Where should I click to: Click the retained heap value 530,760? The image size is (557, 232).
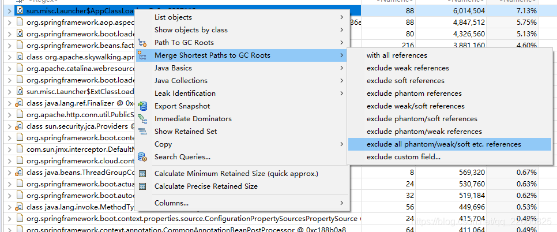(471, 184)
